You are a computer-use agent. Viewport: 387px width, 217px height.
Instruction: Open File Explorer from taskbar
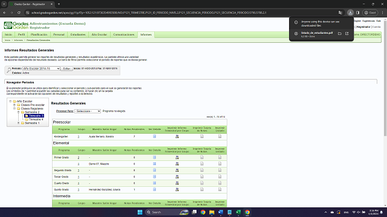coord(212,212)
